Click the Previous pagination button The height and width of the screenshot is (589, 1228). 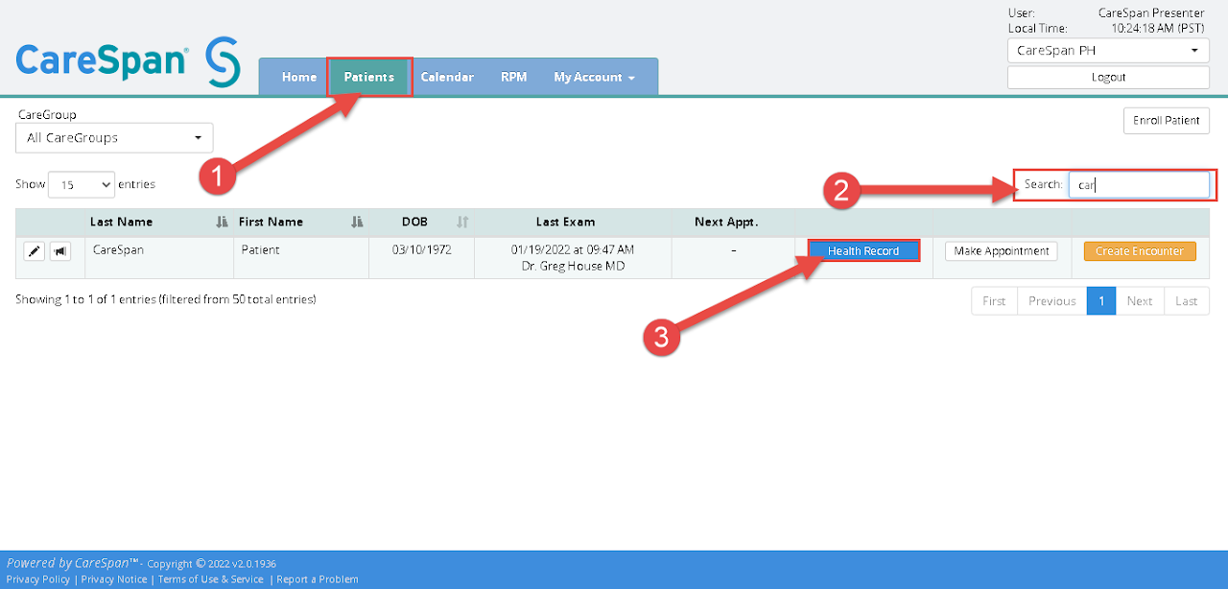[x=1051, y=301]
